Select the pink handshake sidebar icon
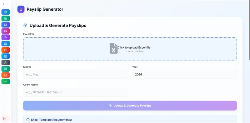Image resolution: width=250 pixels, height=123 pixels. click(5, 31)
